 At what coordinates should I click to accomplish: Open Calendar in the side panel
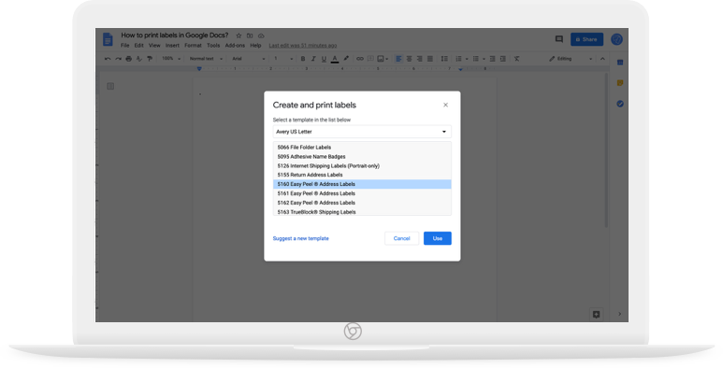click(x=620, y=63)
